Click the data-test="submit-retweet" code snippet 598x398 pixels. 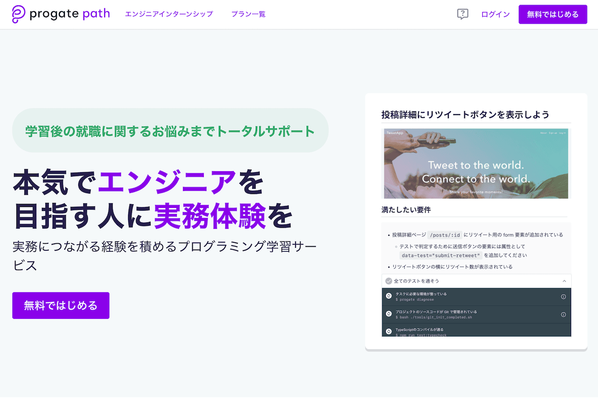coord(441,255)
